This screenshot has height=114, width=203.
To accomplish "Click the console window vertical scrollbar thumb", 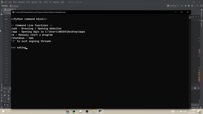I will [x=190, y=17].
